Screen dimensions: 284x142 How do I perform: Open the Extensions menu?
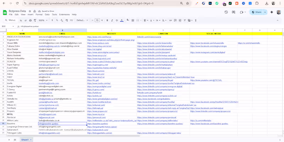[64, 15]
